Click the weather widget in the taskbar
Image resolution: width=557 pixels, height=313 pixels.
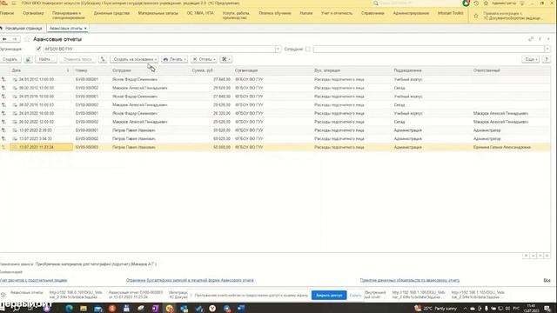(x=435, y=309)
